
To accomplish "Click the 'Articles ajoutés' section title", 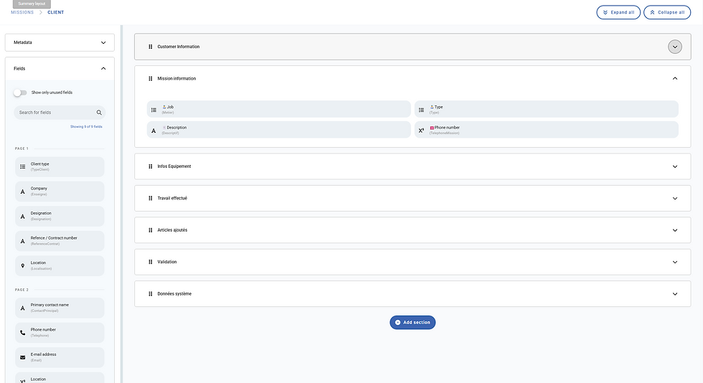I will tap(172, 230).
